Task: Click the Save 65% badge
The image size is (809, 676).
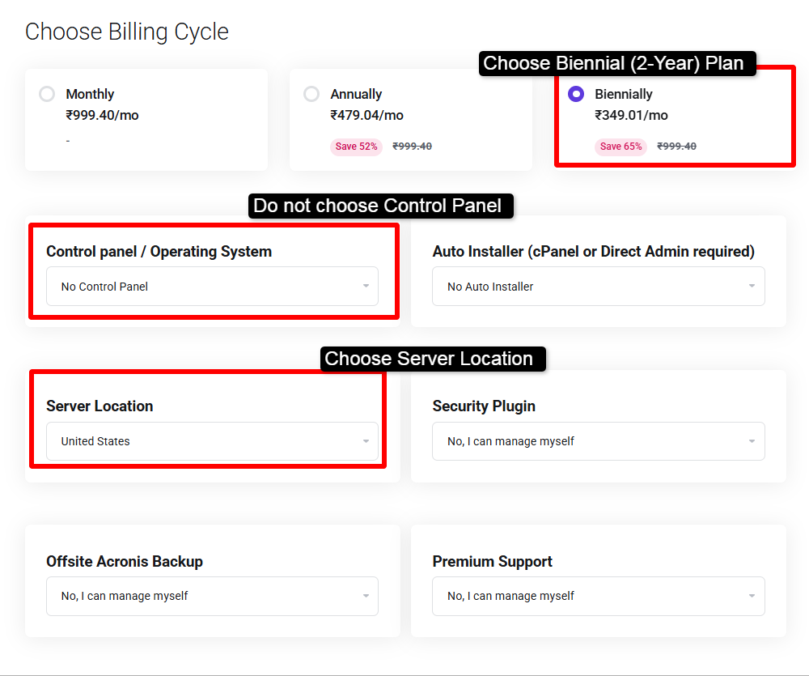Action: coord(621,147)
